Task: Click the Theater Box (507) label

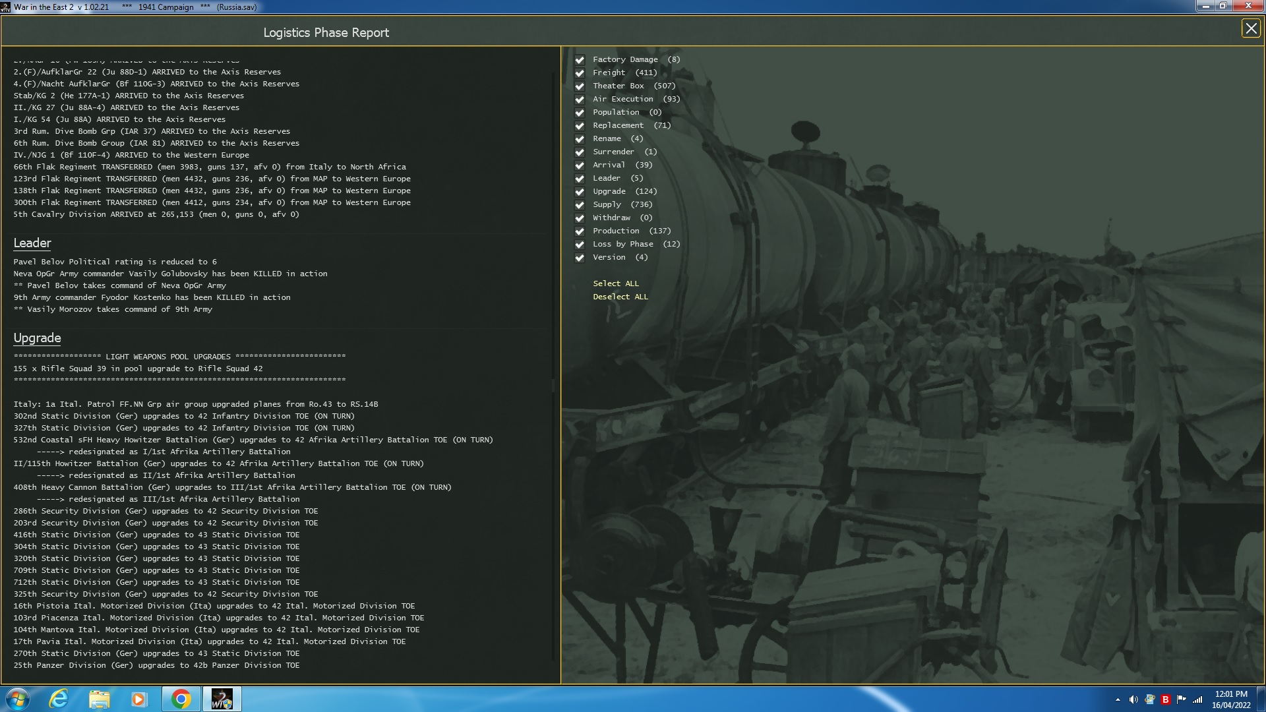Action: 634,86
